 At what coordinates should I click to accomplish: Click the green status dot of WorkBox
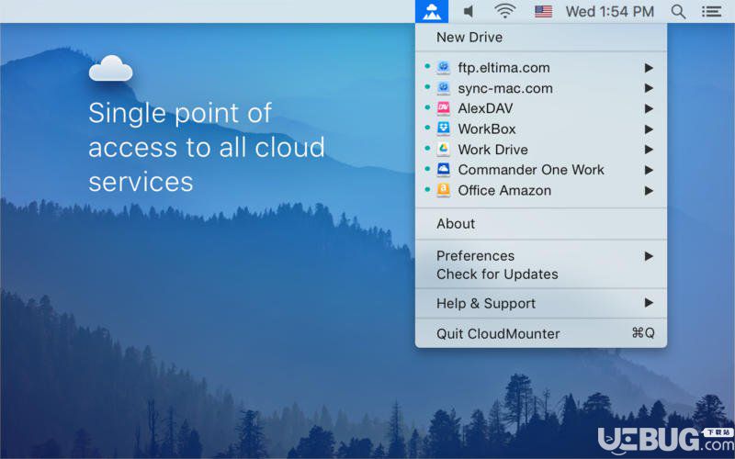[x=427, y=128]
